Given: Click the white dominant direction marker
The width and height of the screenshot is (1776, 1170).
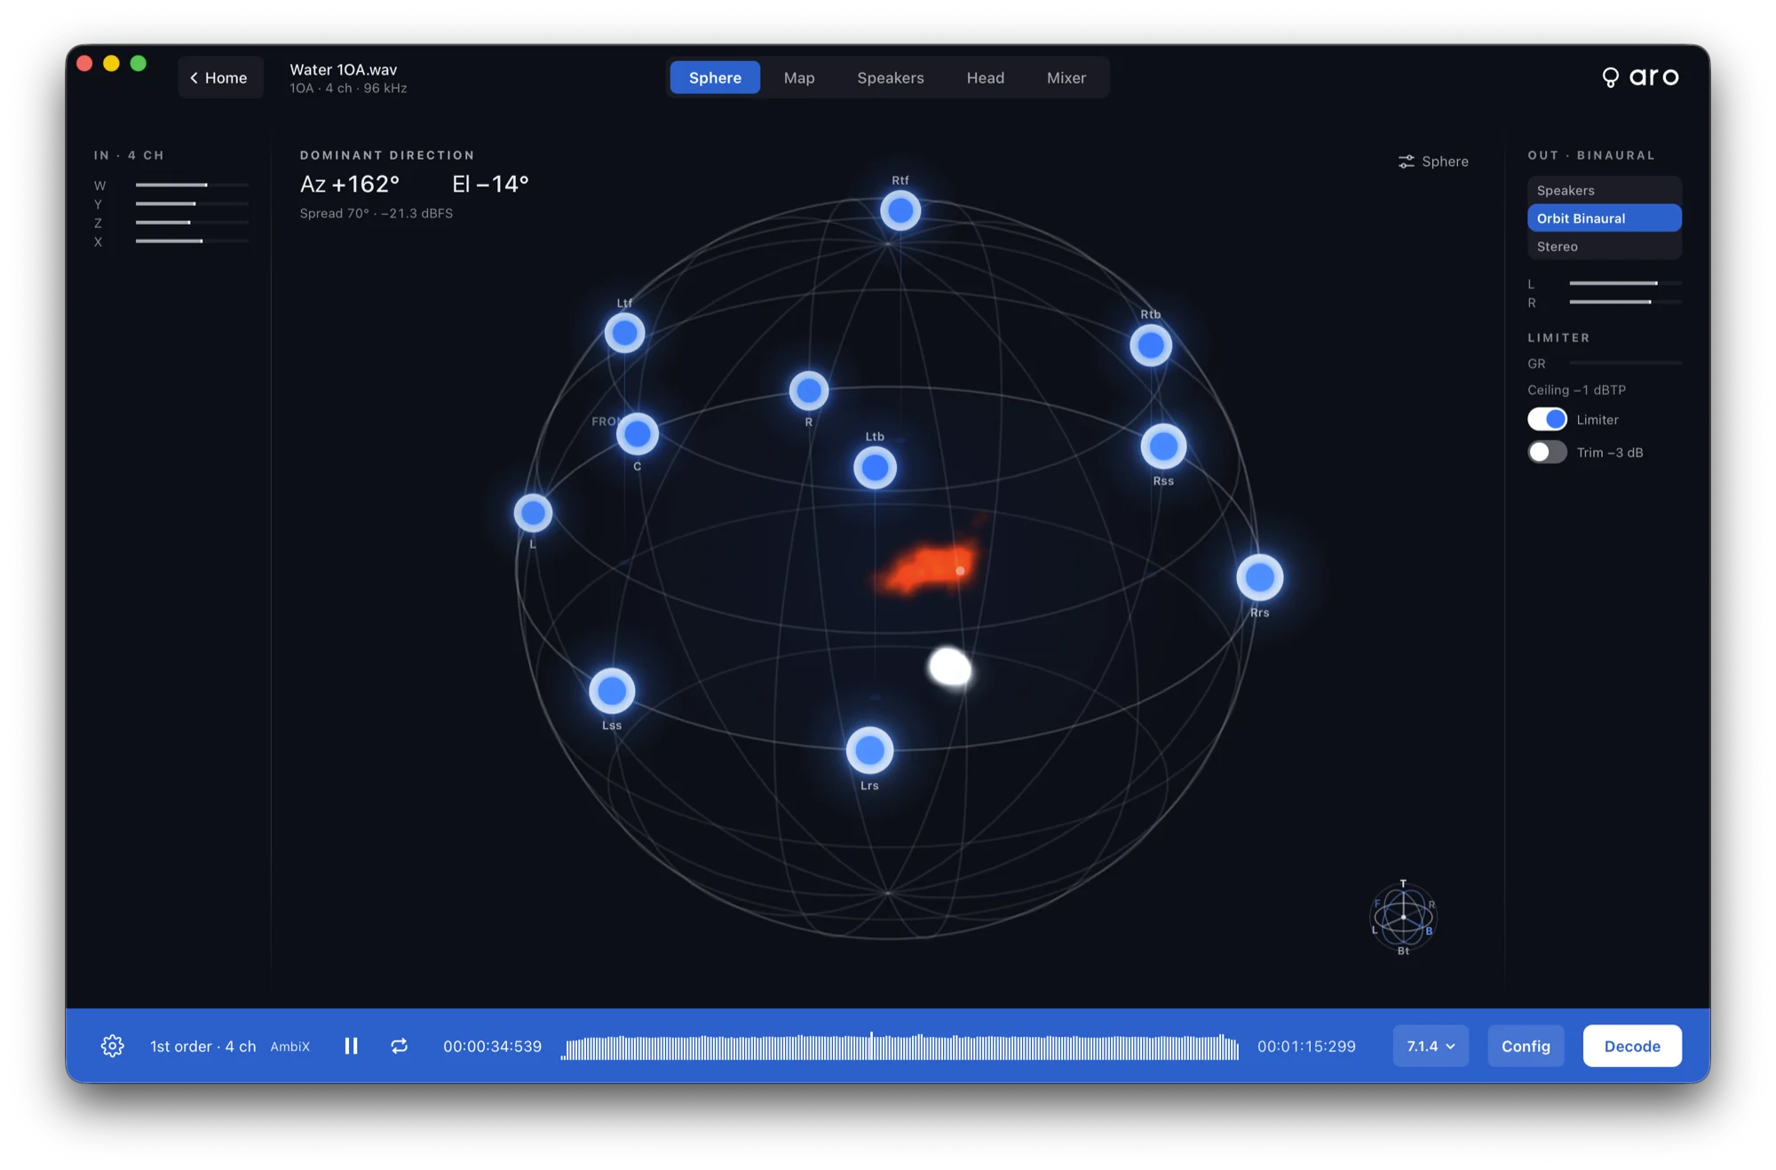Looking at the screenshot, I should point(949,667).
